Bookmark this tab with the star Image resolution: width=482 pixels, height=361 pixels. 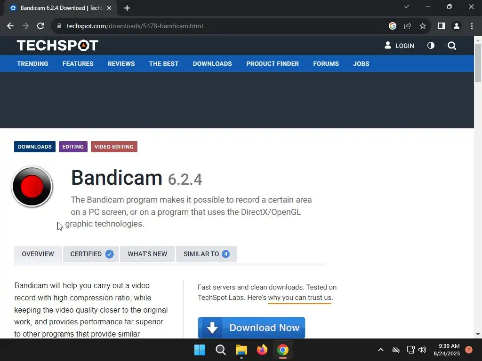point(423,26)
